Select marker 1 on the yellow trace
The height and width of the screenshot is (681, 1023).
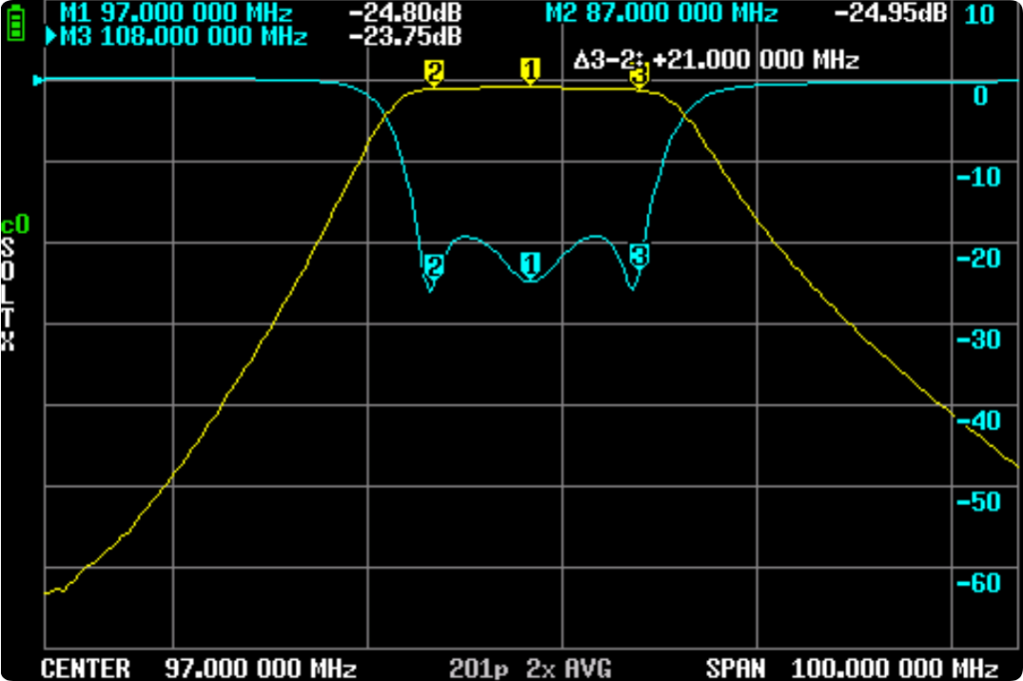[x=530, y=69]
